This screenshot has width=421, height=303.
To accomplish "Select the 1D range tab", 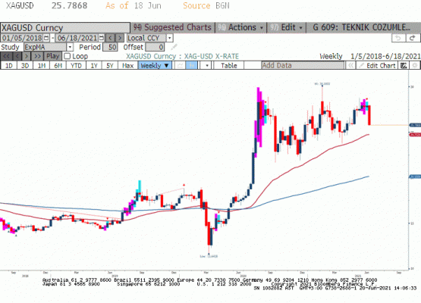I will tap(9, 65).
